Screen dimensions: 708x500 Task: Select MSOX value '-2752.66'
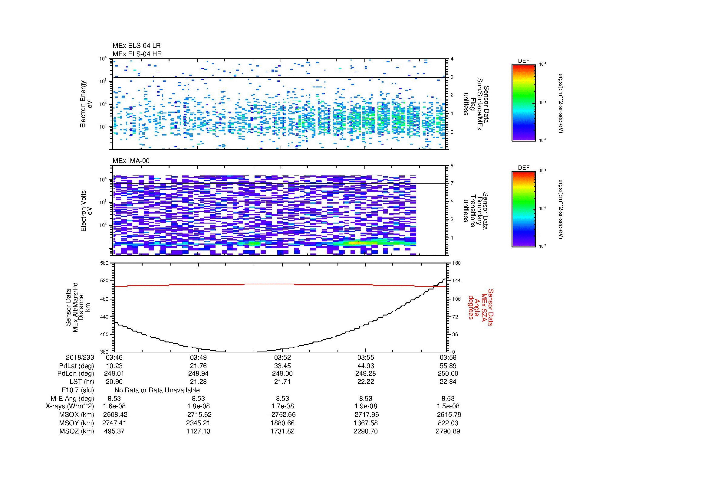[282, 415]
